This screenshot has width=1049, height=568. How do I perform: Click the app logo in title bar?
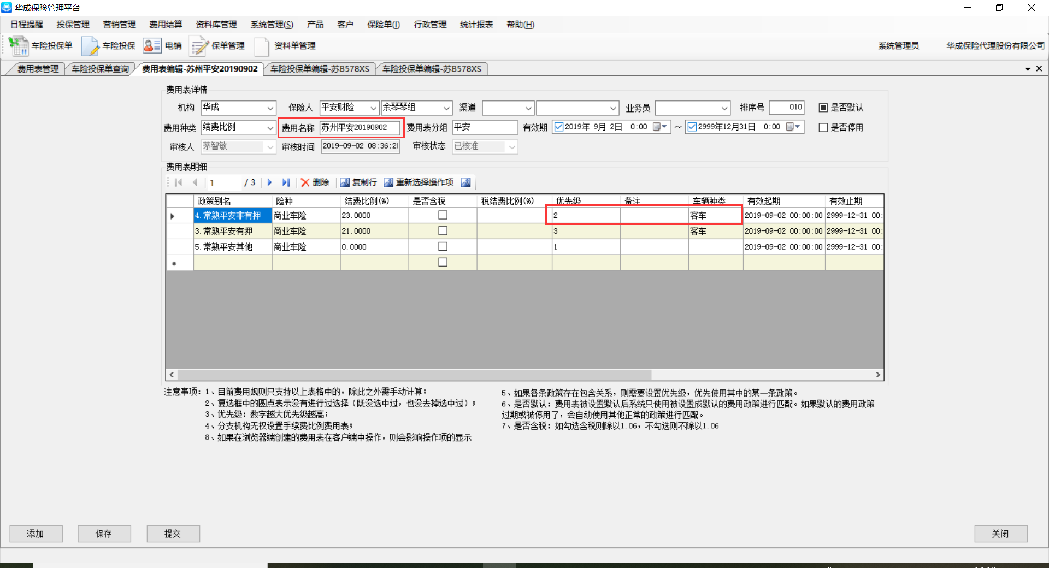click(7, 8)
